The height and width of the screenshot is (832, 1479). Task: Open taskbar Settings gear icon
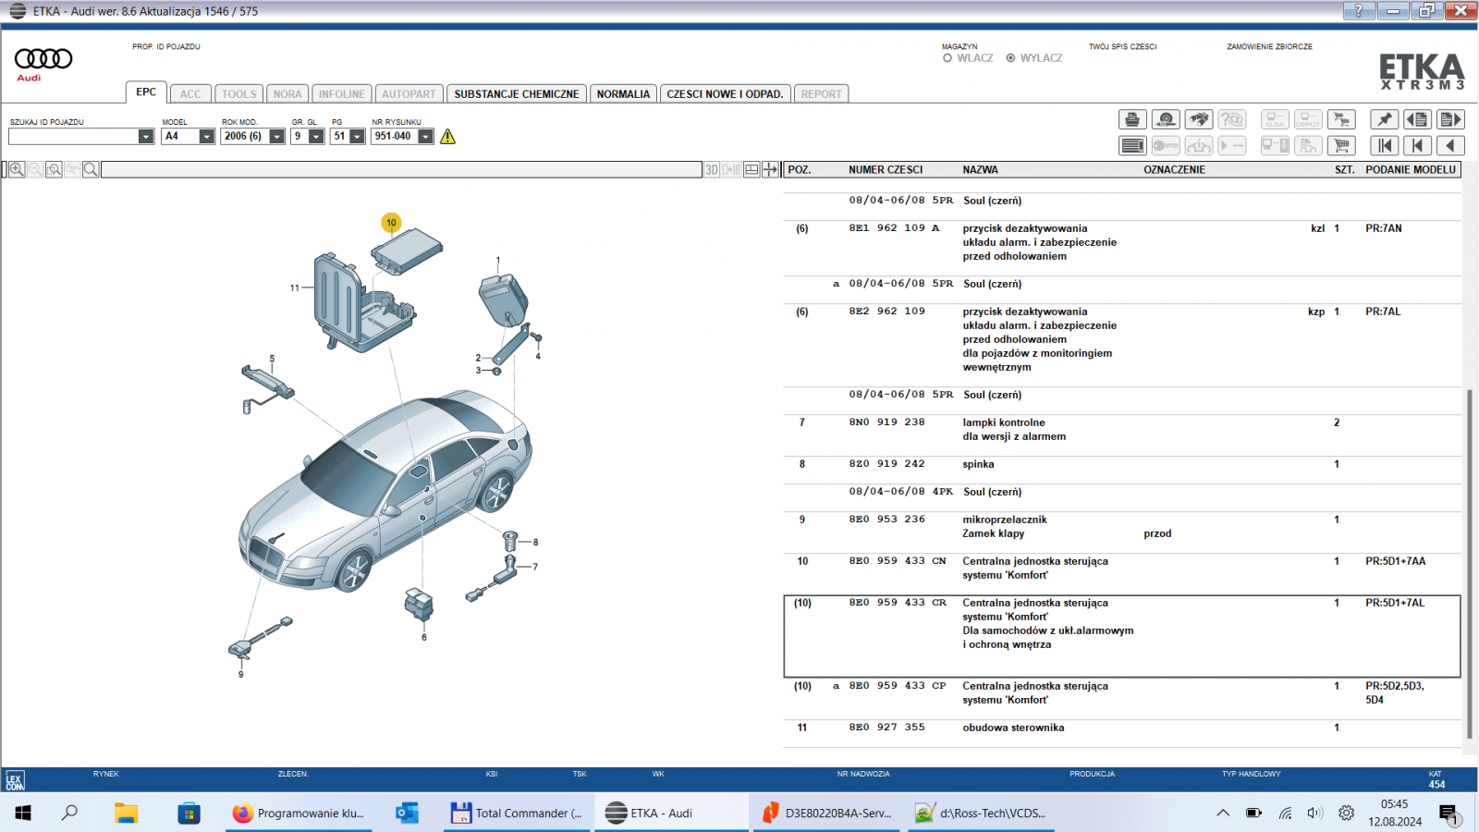point(1346,813)
